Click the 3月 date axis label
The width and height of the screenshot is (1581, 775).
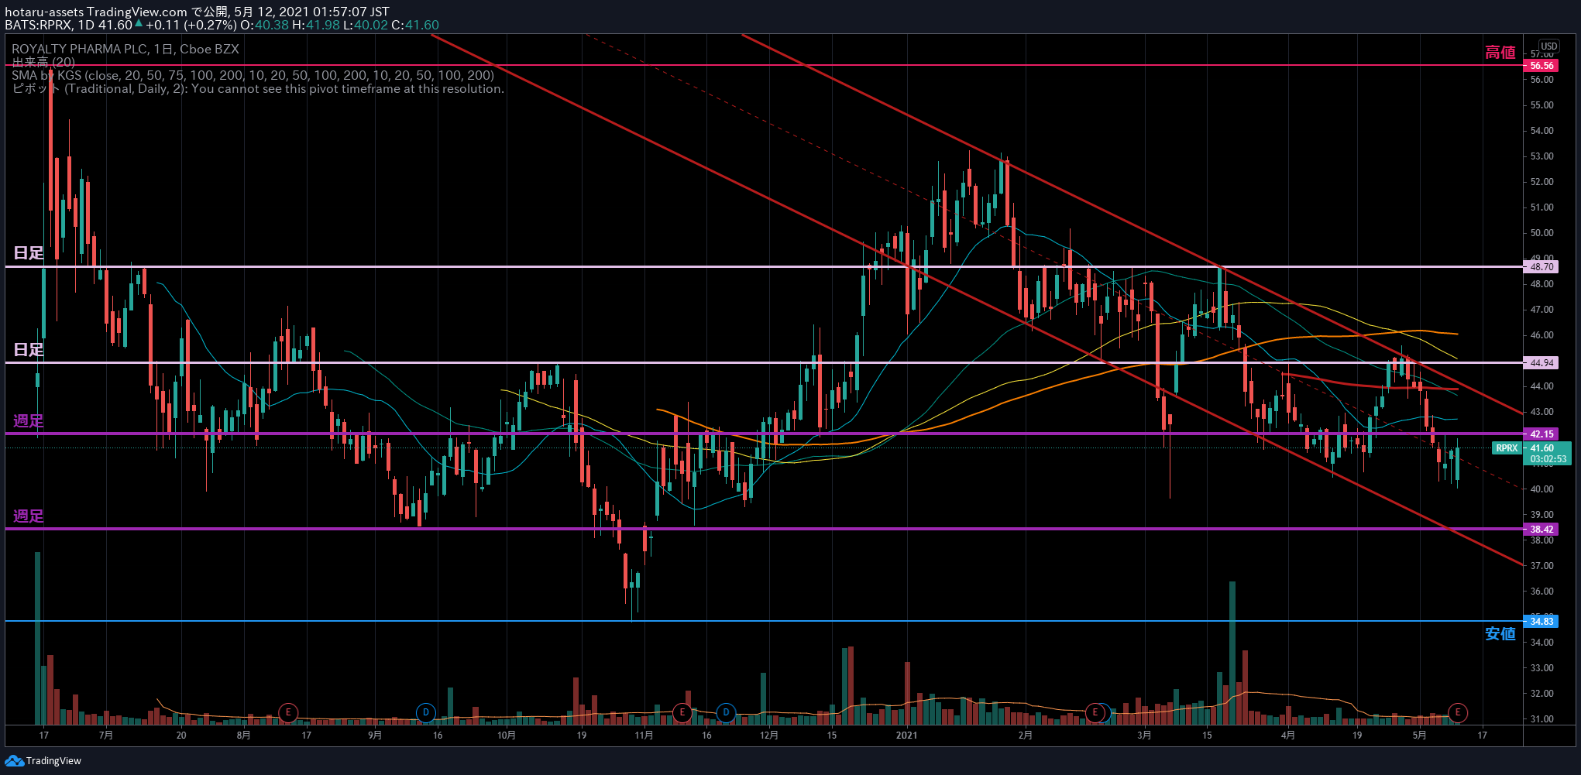[1145, 735]
